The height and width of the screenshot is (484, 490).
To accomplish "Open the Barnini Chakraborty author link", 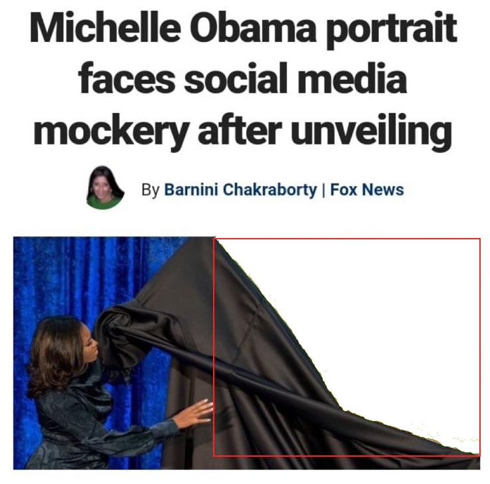I will (240, 189).
